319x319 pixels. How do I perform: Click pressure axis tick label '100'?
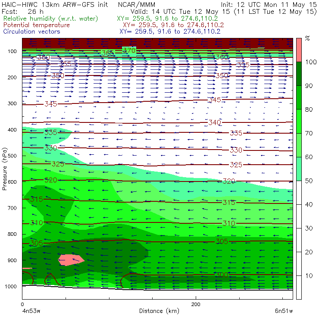click(x=12, y=51)
